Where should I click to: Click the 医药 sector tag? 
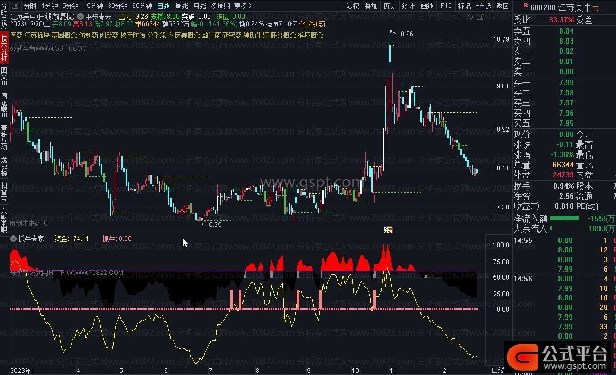click(17, 35)
